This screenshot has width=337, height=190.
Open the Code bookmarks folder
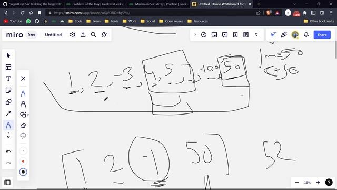pyautogui.click(x=75, y=21)
